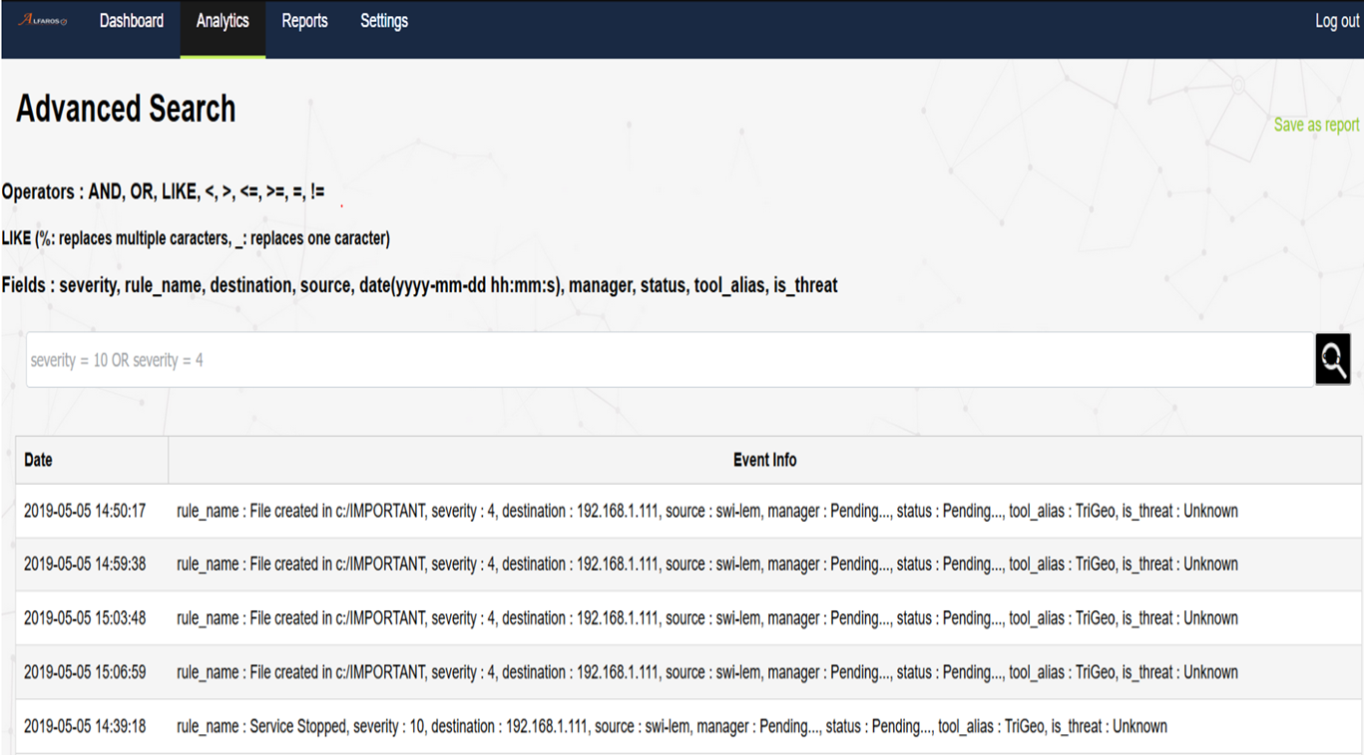Click the event logged at 14:59:38
The image size is (1364, 755).
682,564
